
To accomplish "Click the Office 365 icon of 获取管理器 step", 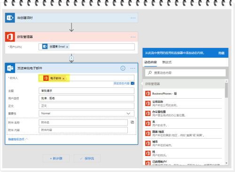I will (10, 37).
